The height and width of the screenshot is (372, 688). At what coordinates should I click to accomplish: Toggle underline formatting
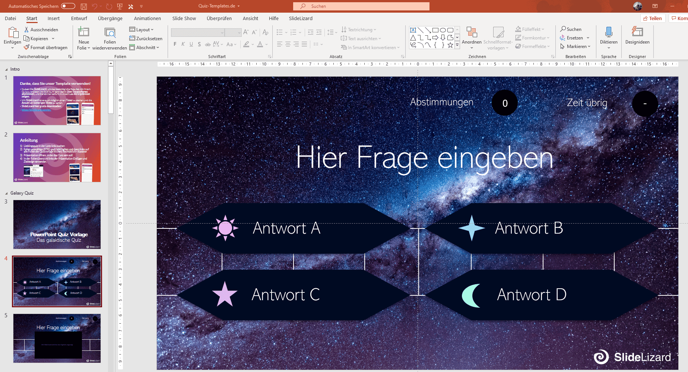[191, 44]
